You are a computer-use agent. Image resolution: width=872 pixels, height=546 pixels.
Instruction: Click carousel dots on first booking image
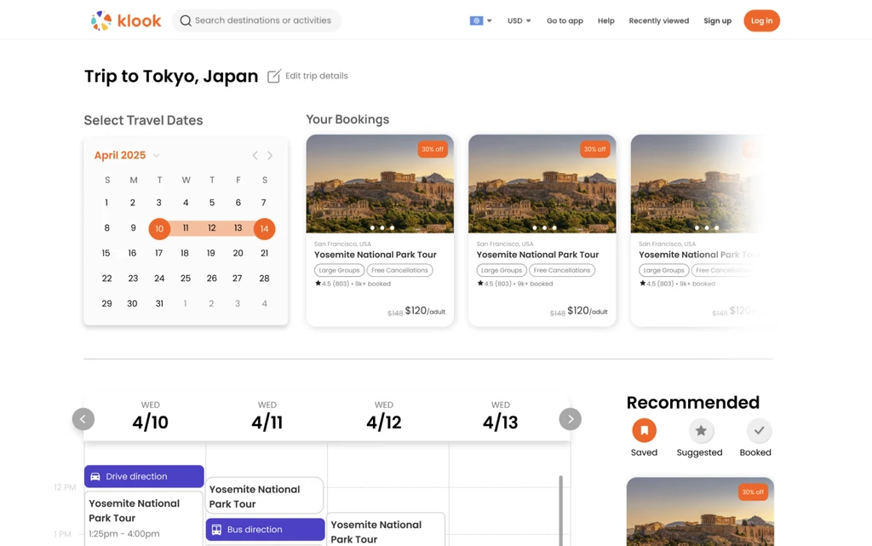tap(382, 227)
